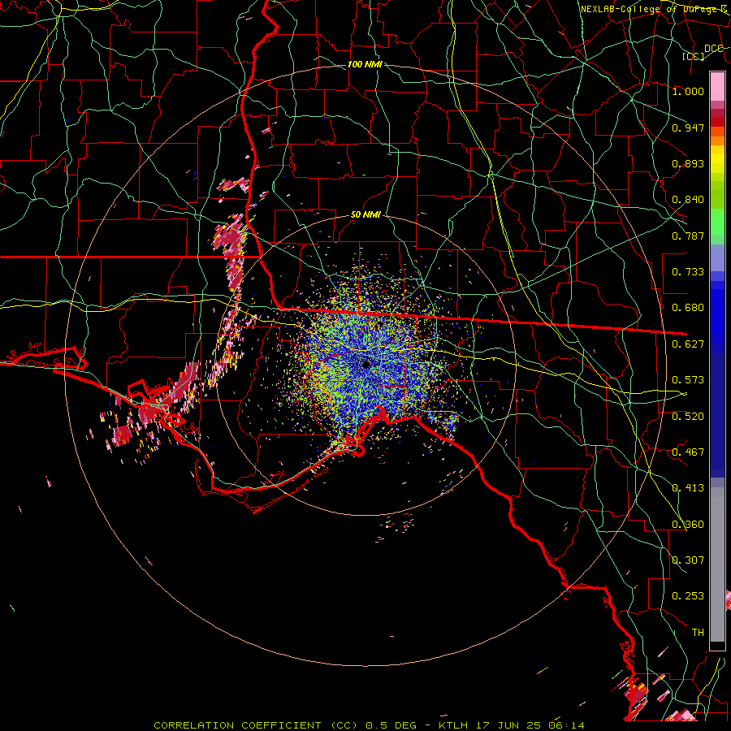Viewport: 731px width, 731px height.
Task: Select the 0.520 scale label
Action: [688, 417]
